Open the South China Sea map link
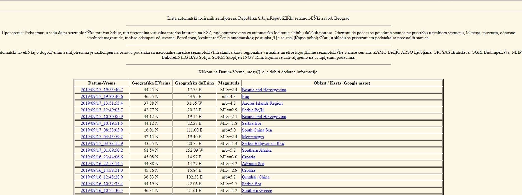522x195 pixels. pos(257,130)
